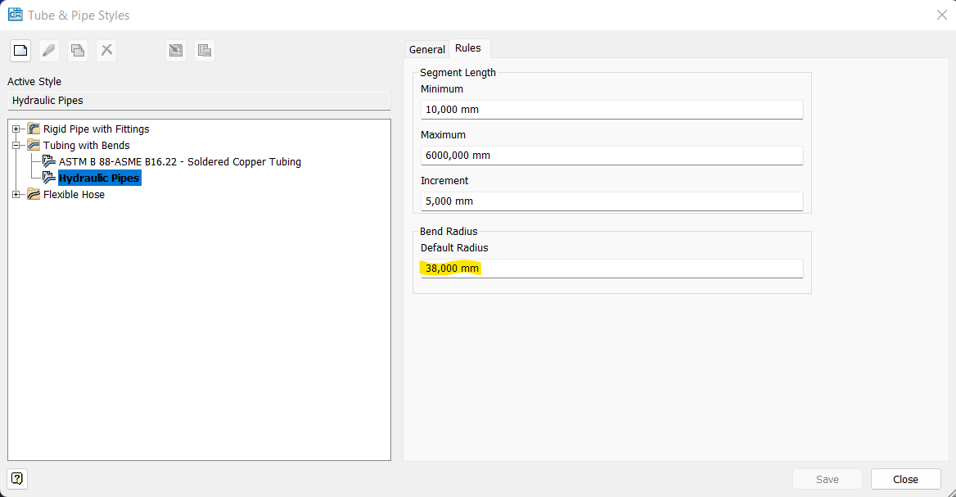The image size is (956, 497).
Task: Expand the Flexible Hose node
Action: tap(16, 195)
